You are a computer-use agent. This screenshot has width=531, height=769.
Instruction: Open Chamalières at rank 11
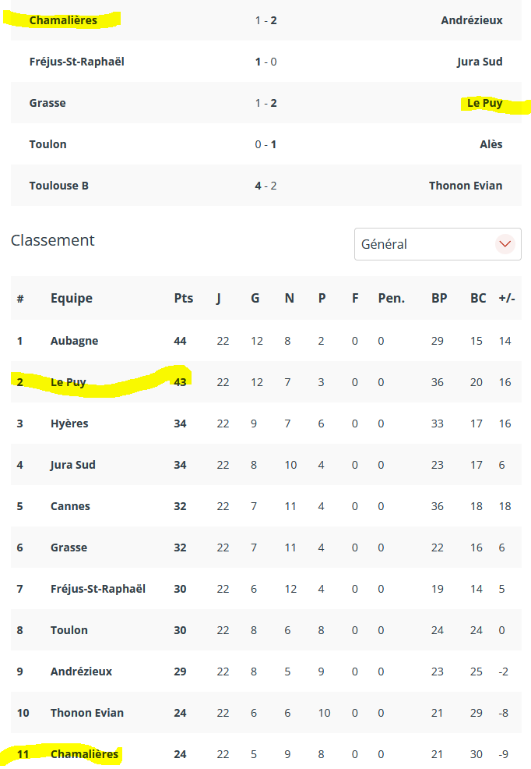coord(84,754)
